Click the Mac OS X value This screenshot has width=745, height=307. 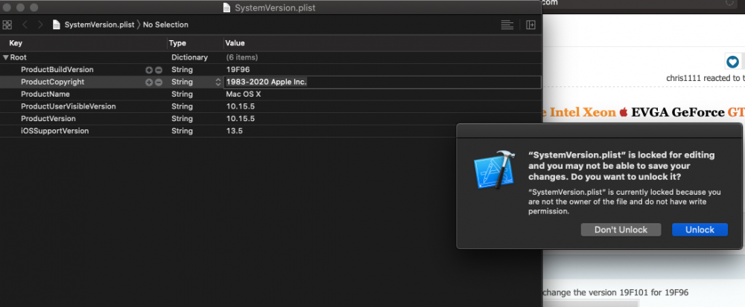244,94
